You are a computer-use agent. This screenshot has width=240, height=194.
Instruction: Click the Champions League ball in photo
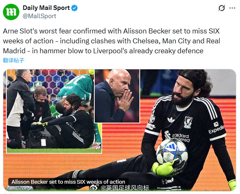172,152
